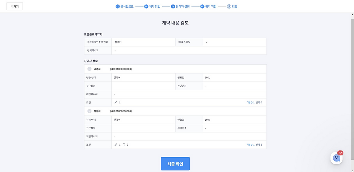Image resolution: width=354 pixels, height=172 pixels.
Task: Click the 한국어 value for 감사추적인증서 언어
Action: pos(118,42)
